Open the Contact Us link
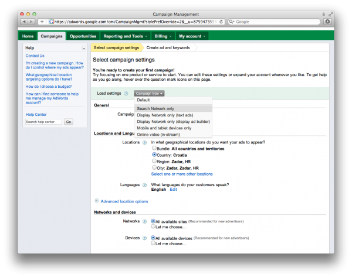Viewport: 352px width, 278px height. coord(35,56)
